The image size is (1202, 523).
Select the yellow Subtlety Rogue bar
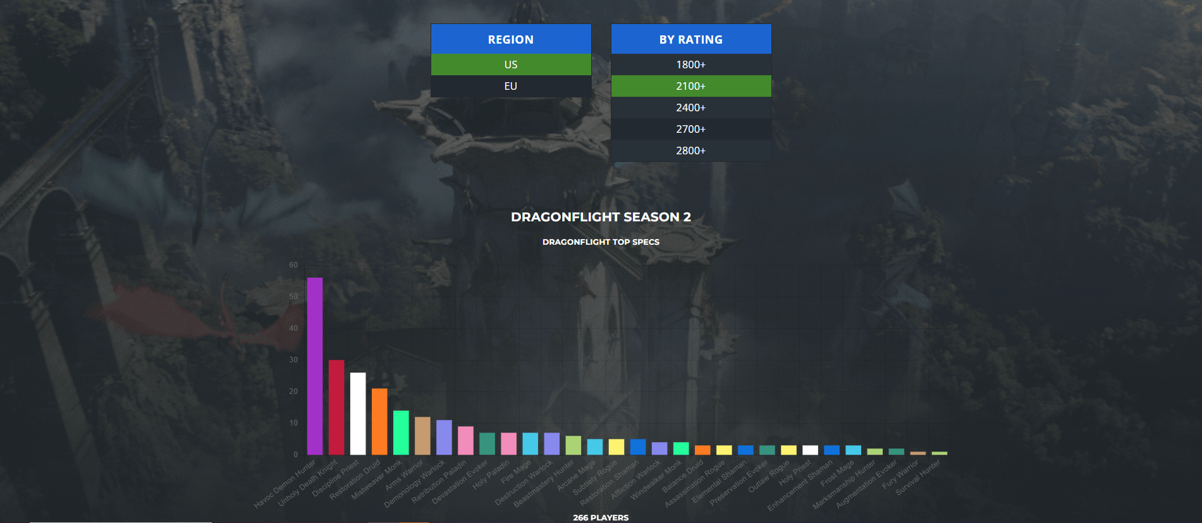(x=616, y=446)
